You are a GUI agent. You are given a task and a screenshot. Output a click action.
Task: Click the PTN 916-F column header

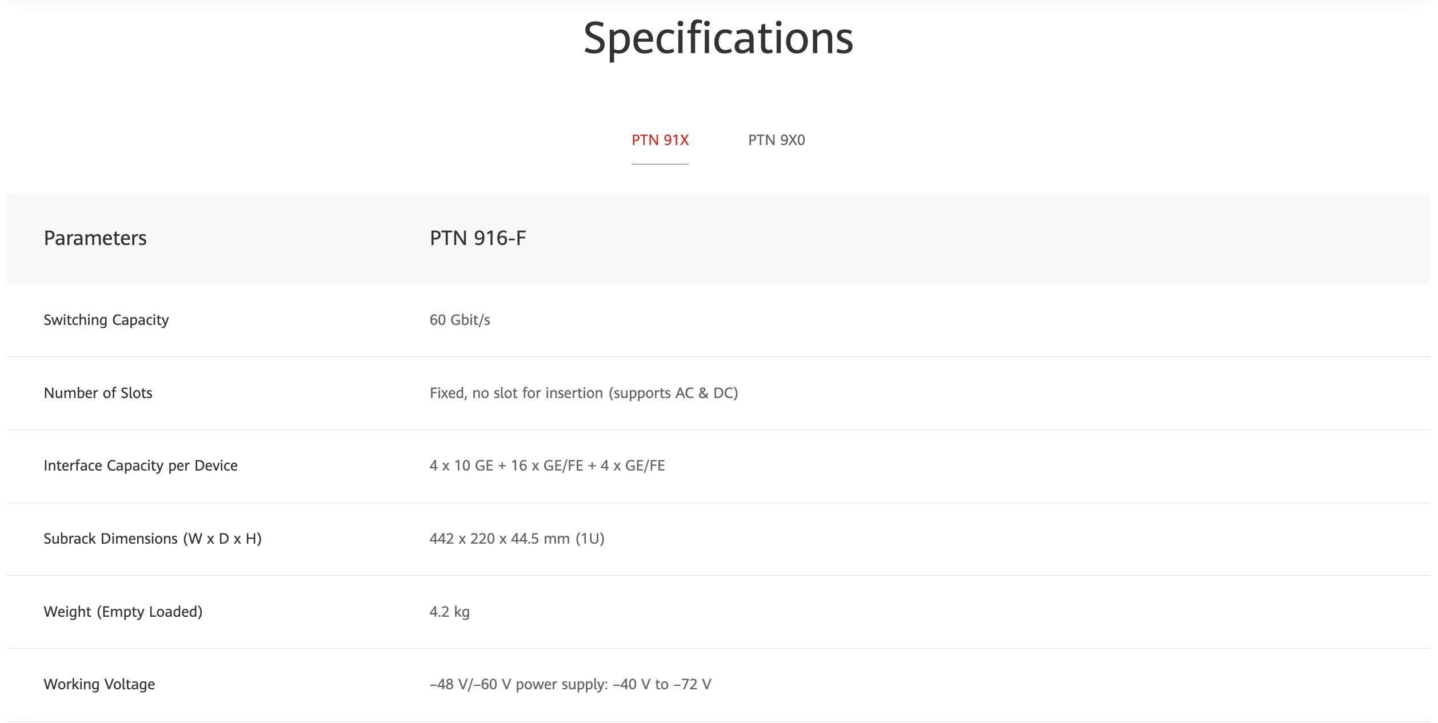coord(478,238)
